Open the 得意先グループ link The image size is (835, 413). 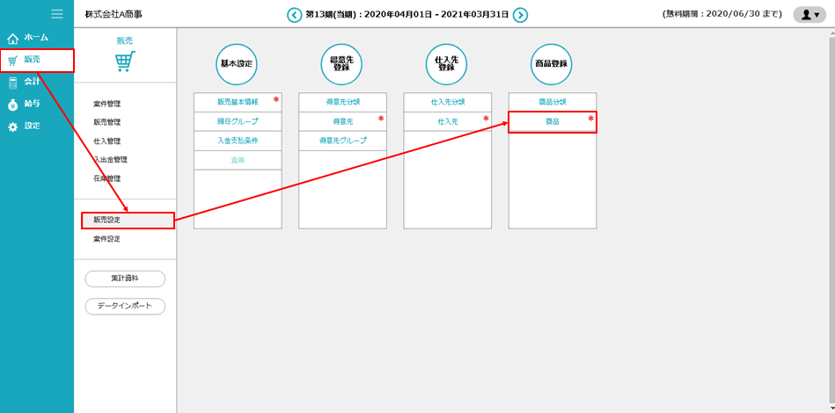pos(342,141)
